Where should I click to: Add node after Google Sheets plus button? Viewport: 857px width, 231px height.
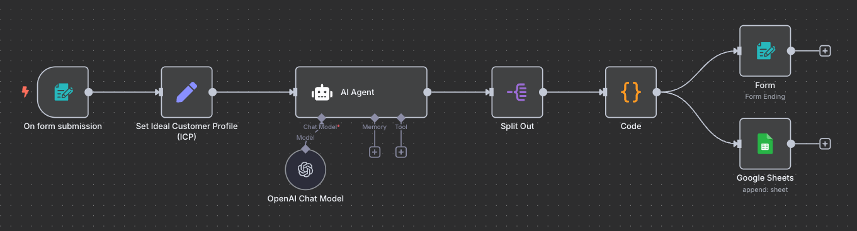(825, 144)
